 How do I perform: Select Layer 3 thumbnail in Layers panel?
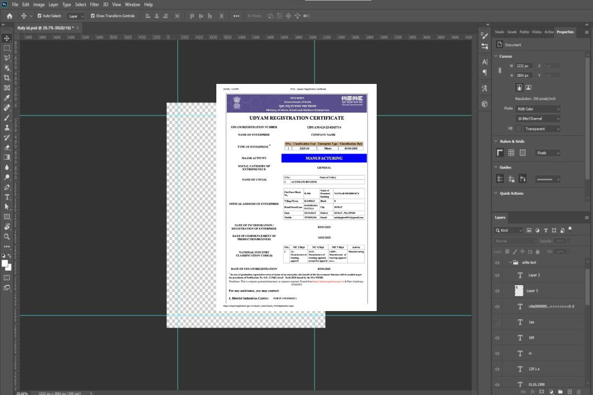519,291
